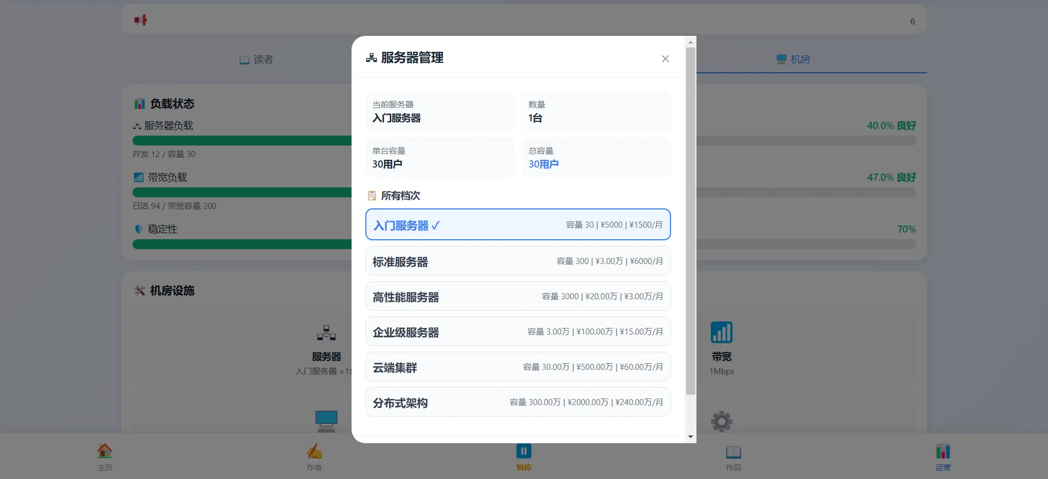The image size is (1048, 479).
Task: Click the stability shield icon
Action: (x=139, y=229)
